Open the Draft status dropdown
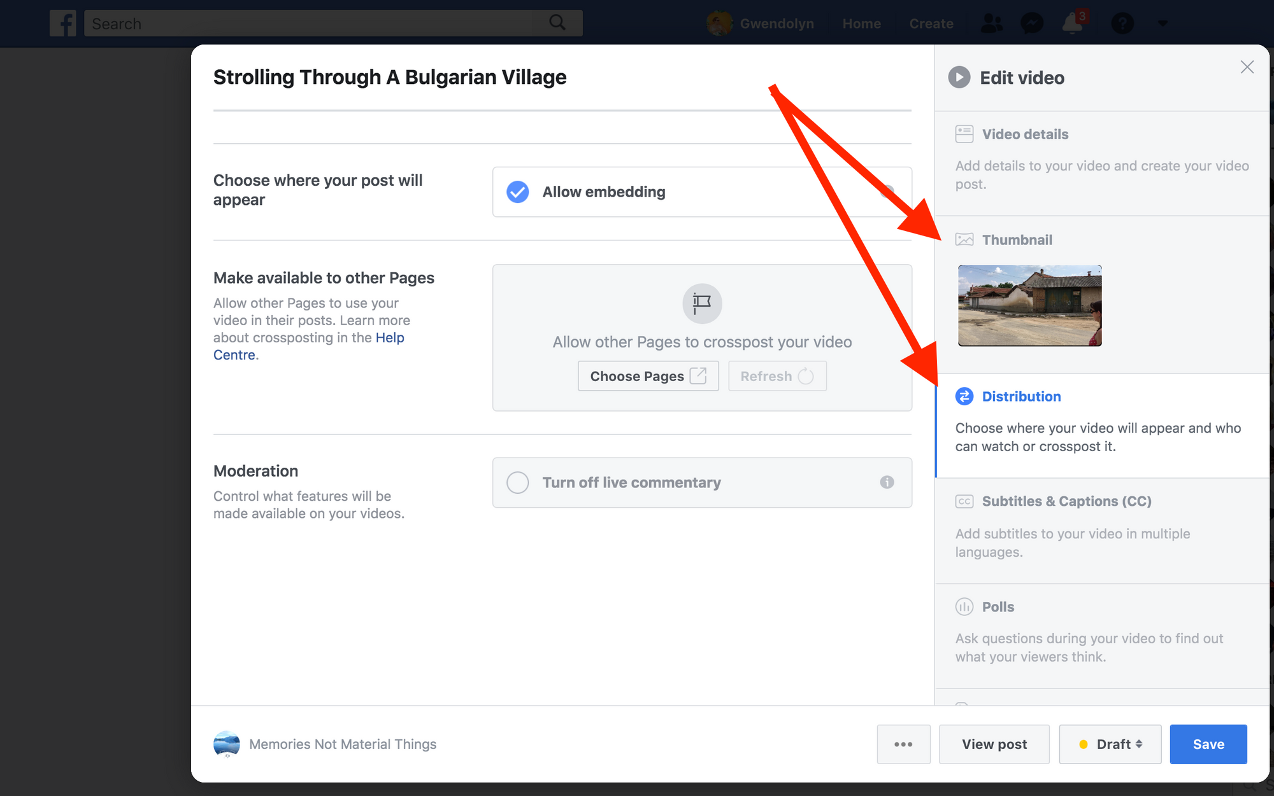Image resolution: width=1274 pixels, height=796 pixels. 1110,744
